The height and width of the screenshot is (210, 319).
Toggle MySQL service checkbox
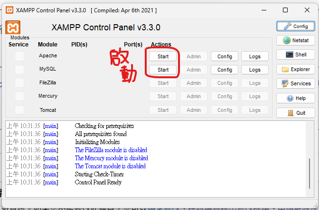19,70
